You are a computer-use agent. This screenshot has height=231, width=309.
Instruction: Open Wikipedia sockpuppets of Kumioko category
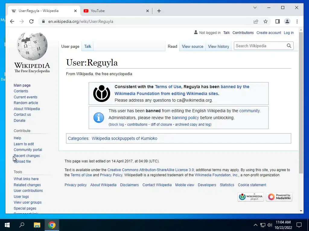click(124, 138)
